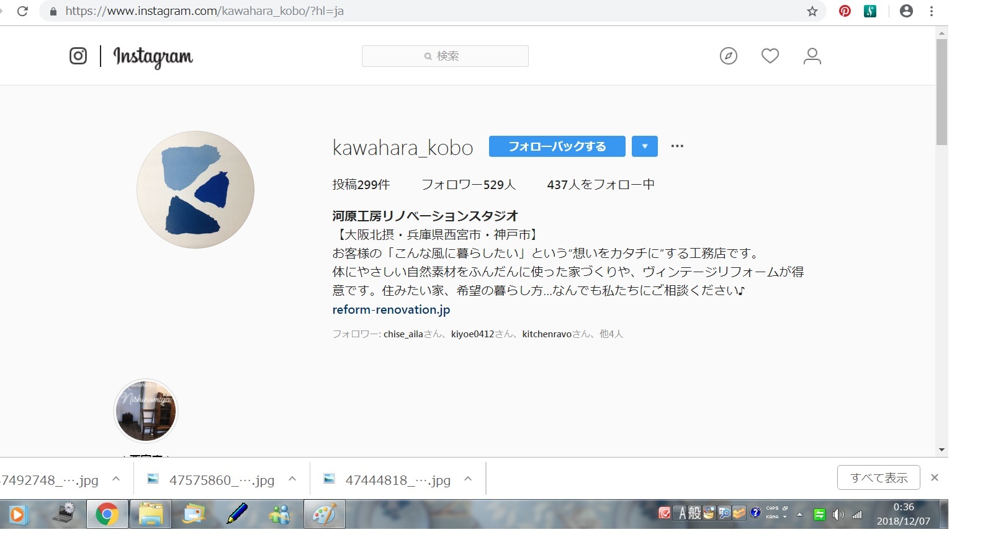Viewport: 993px width, 558px height.
Task: View the フォロワー529人 followers list
Action: [x=469, y=185]
